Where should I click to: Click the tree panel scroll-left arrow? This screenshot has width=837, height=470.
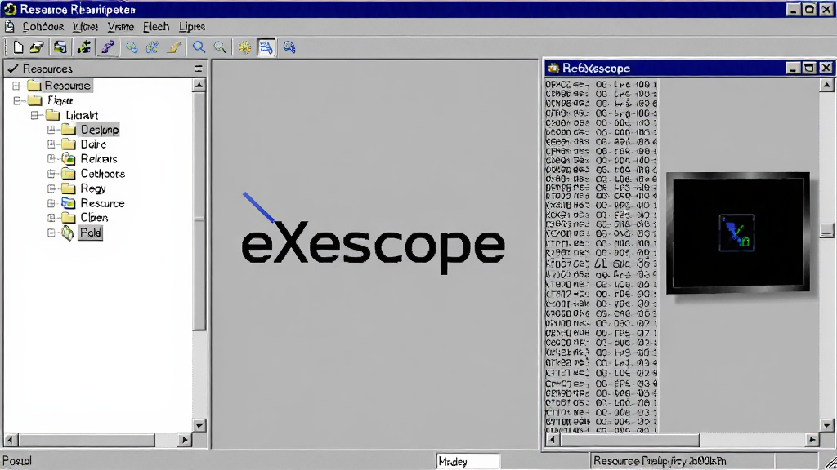10,440
